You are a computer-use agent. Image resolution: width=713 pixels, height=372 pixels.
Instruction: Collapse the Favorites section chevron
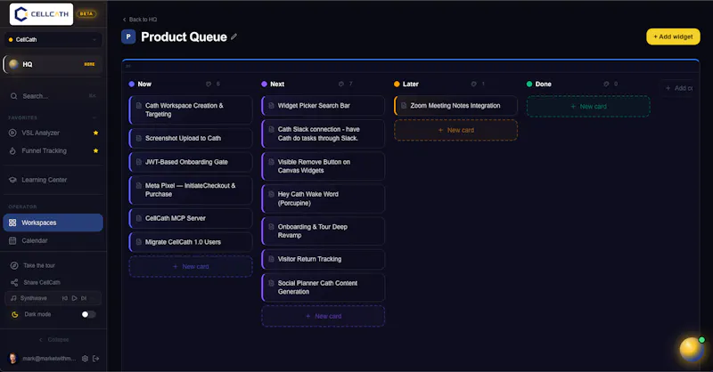pyautogui.click(x=94, y=117)
